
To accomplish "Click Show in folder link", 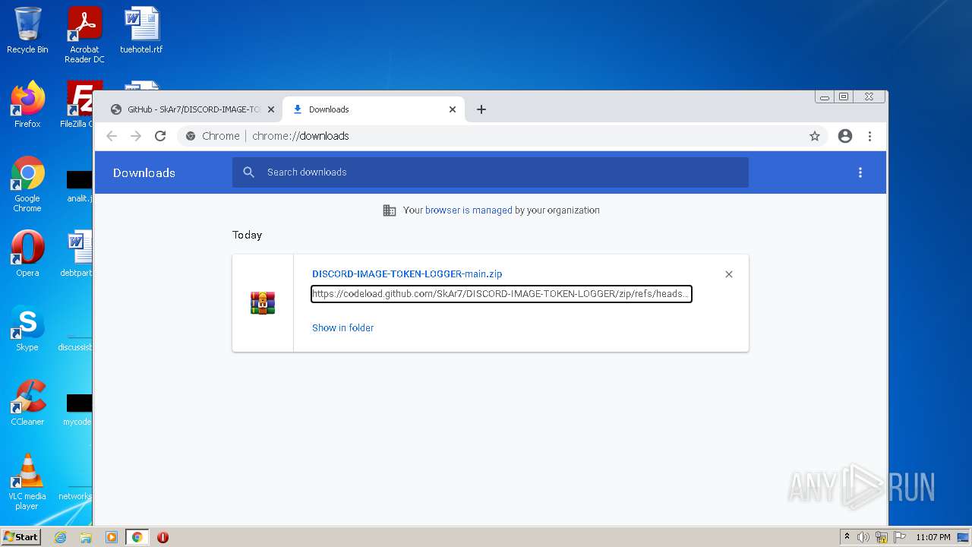I will click(x=342, y=328).
